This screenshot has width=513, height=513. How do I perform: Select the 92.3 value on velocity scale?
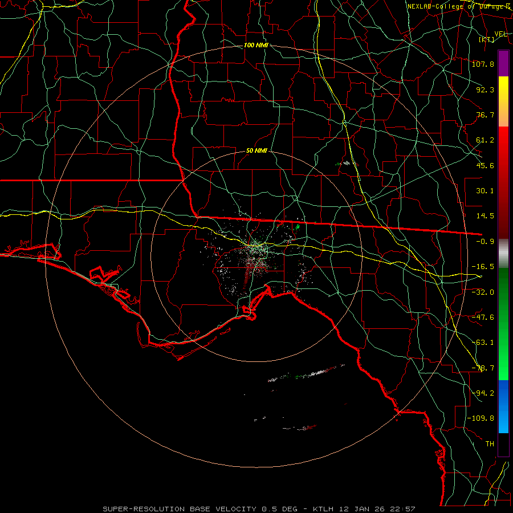pos(485,89)
